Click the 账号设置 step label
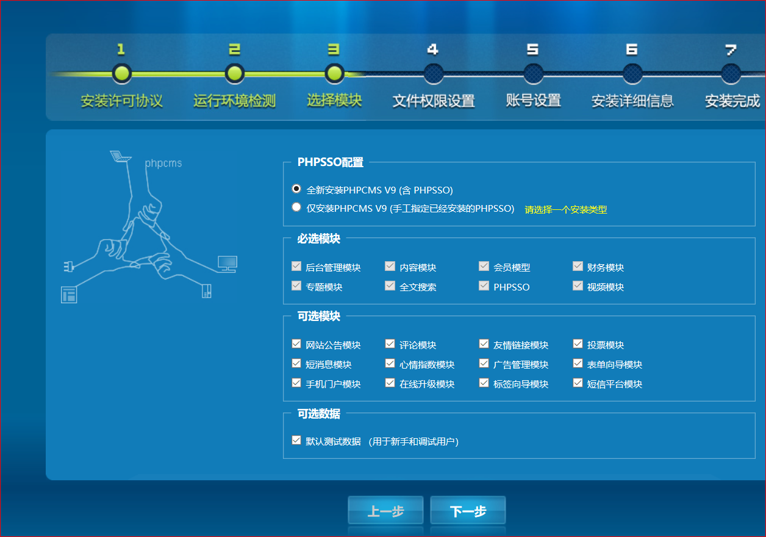Screen dimensions: 766x537 click(534, 101)
